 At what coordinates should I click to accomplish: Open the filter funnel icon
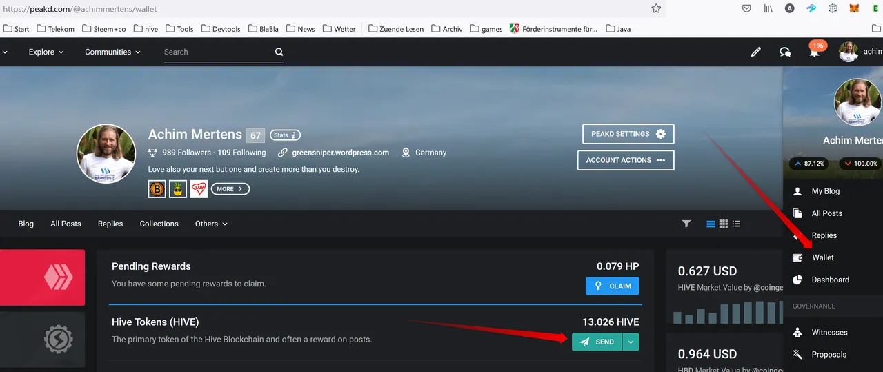coord(686,224)
